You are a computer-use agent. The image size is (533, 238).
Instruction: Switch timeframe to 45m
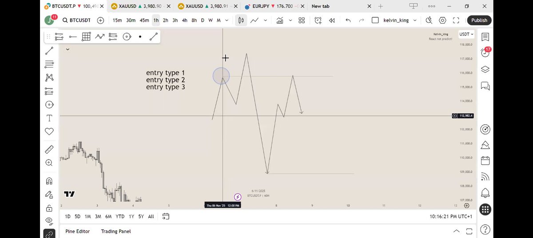coord(144,20)
